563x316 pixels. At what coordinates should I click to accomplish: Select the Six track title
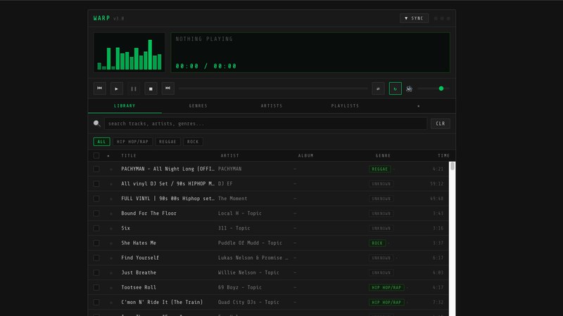pyautogui.click(x=126, y=228)
